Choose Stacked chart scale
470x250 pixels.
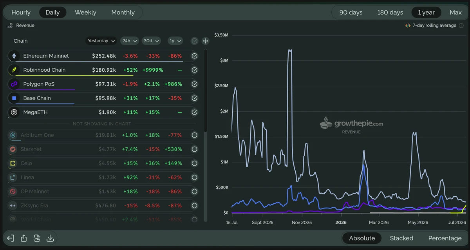click(x=401, y=238)
